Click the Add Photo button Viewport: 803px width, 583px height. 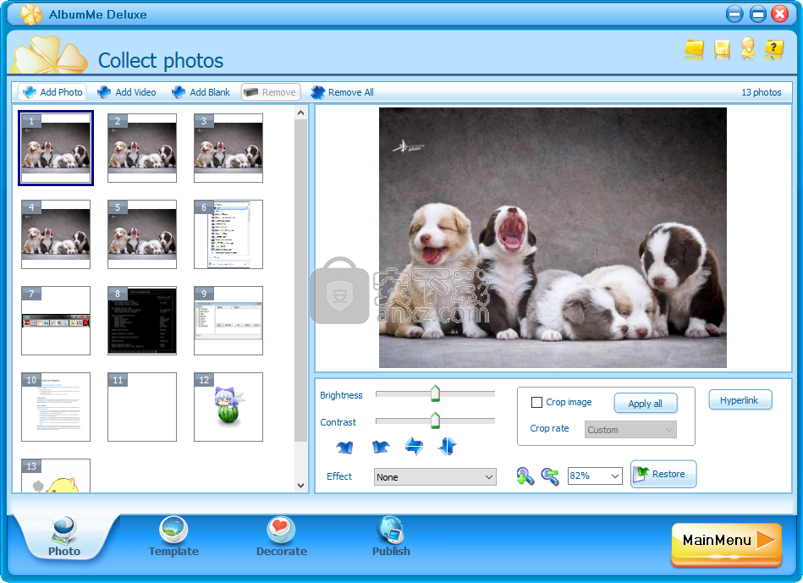[x=52, y=92]
